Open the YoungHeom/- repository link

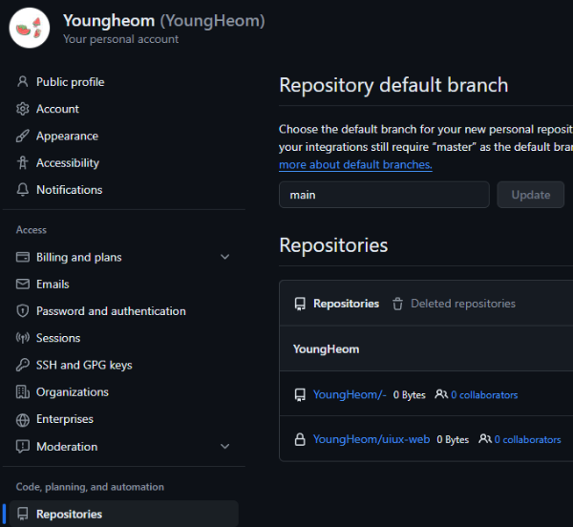tap(350, 395)
